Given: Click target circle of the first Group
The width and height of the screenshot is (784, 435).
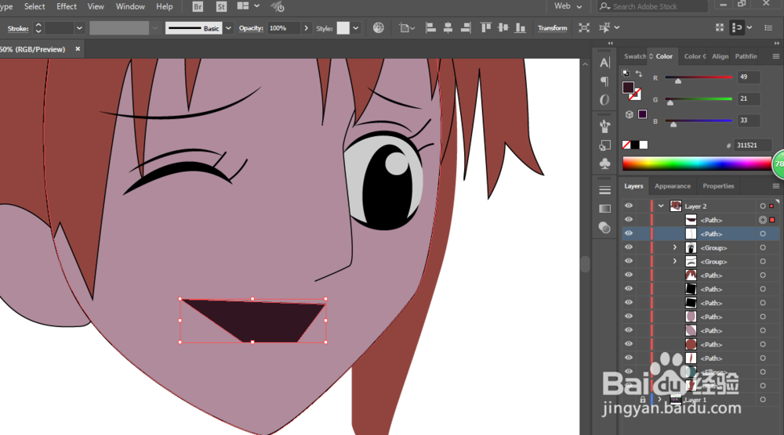Looking at the screenshot, I should point(763,247).
